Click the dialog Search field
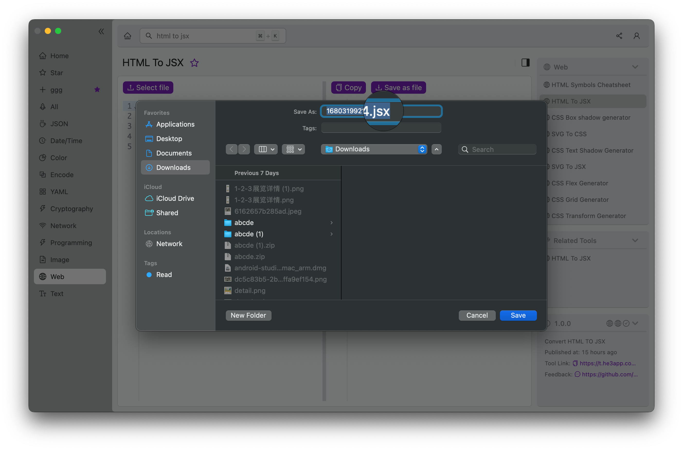The height and width of the screenshot is (450, 683). point(497,149)
